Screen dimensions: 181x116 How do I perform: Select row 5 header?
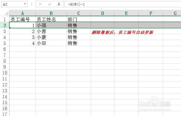tap(5, 43)
